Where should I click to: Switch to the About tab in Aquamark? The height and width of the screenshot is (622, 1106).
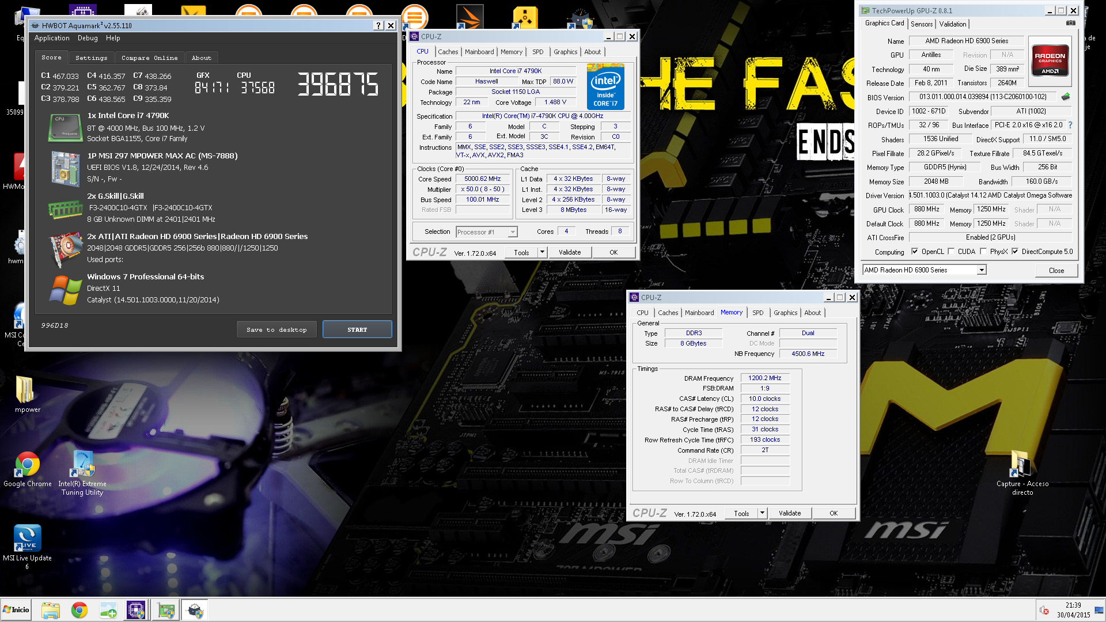click(x=202, y=58)
